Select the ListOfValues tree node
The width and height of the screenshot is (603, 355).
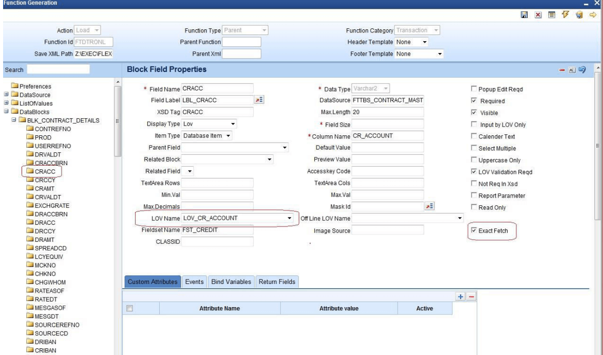point(36,103)
